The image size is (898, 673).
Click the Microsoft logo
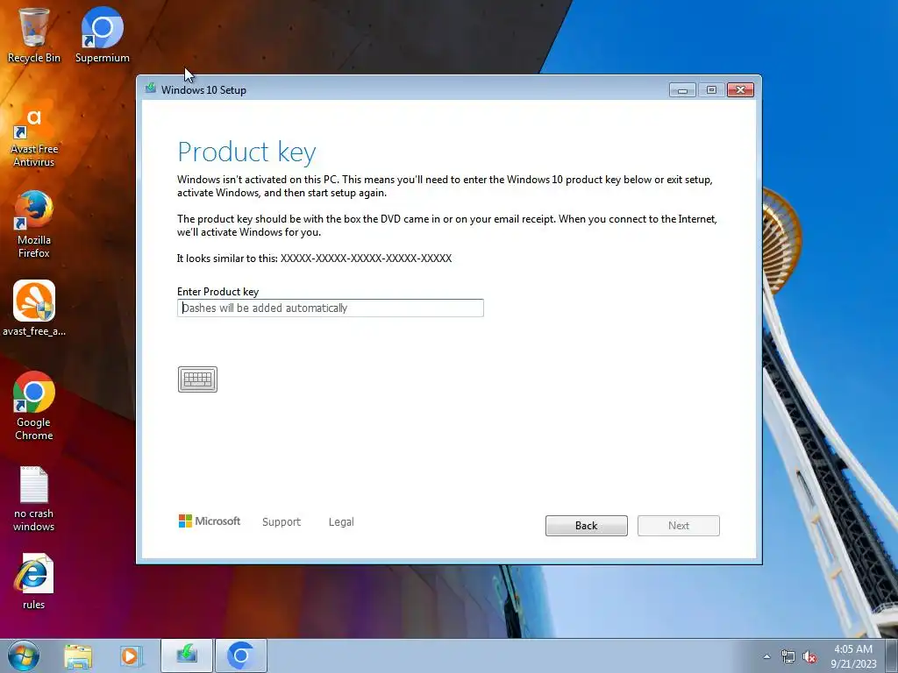pyautogui.click(x=210, y=521)
